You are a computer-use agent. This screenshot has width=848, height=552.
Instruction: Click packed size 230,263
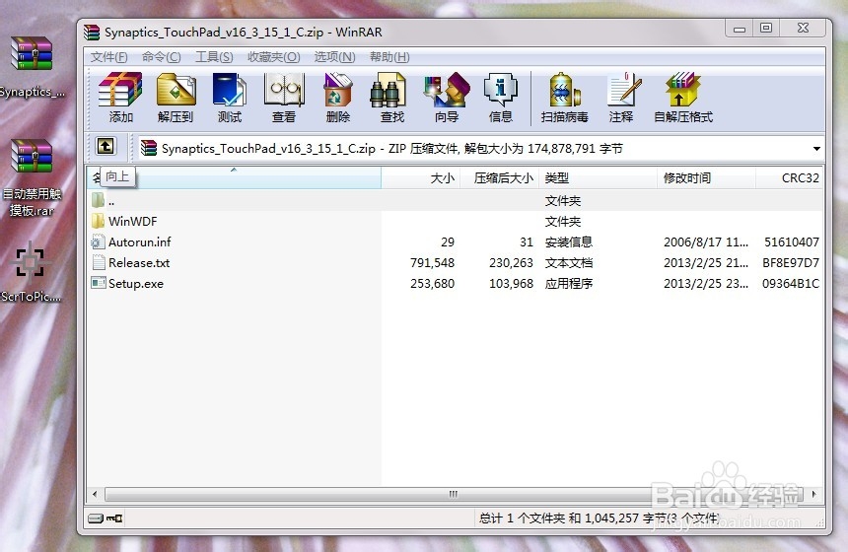[x=511, y=263]
